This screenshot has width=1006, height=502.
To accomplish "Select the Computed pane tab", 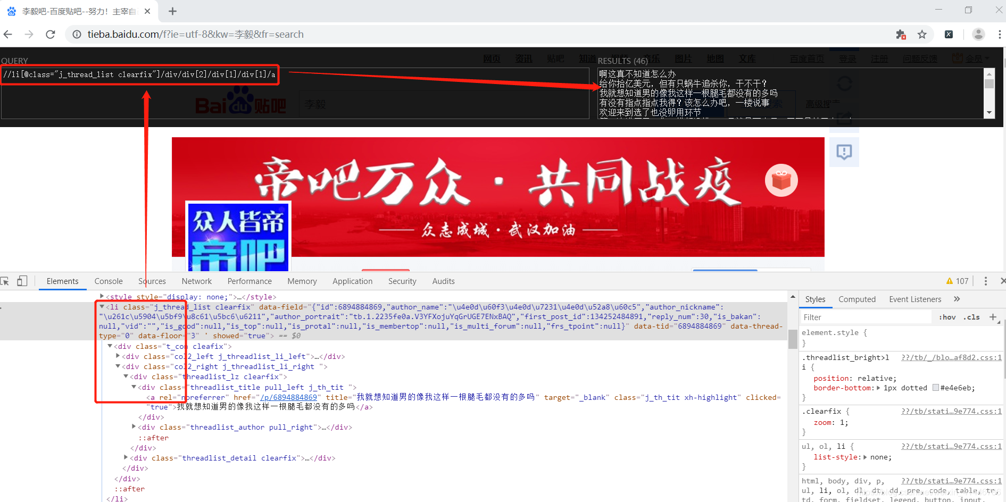I will (x=857, y=299).
